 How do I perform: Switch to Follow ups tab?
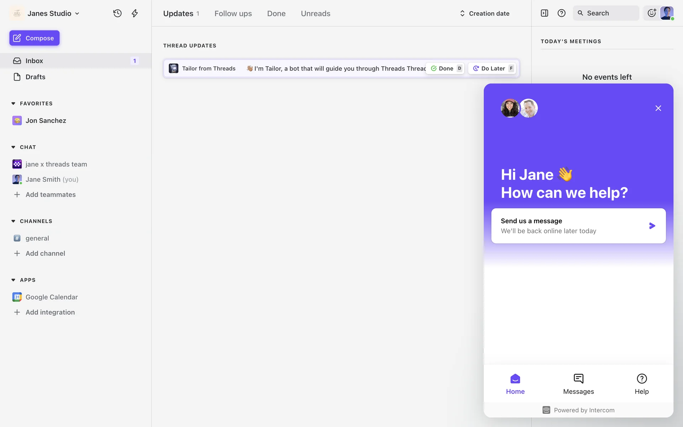[x=233, y=14]
